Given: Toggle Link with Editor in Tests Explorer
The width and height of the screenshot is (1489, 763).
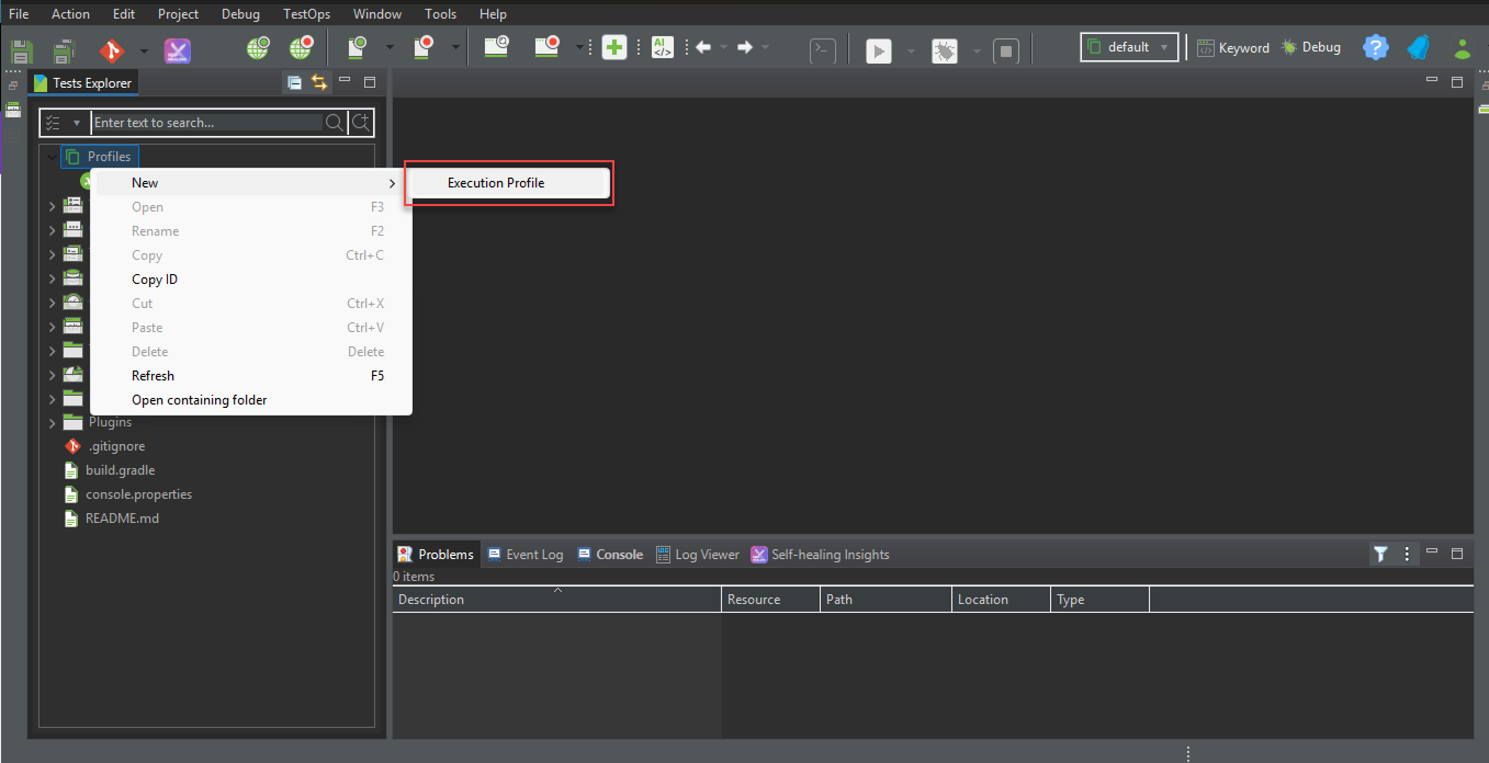Looking at the screenshot, I should coord(319,82).
